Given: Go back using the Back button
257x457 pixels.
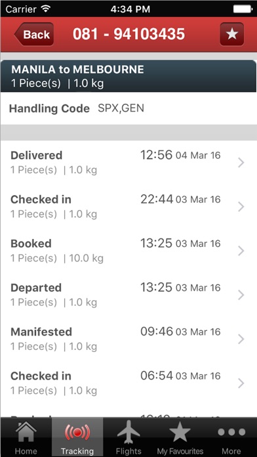Looking at the screenshot, I should 34,34.
